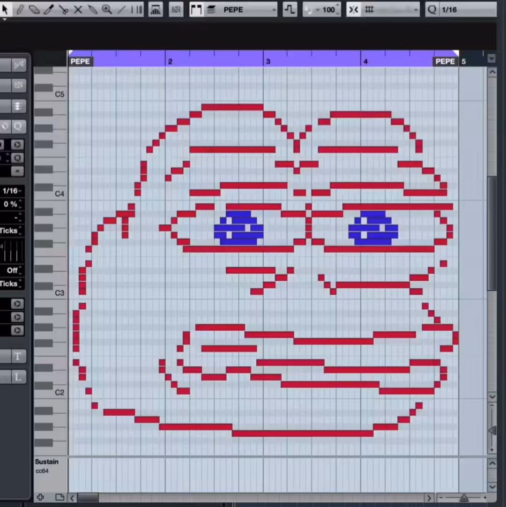Click bar 3 in the ruler
The width and height of the screenshot is (506, 507).
click(268, 61)
